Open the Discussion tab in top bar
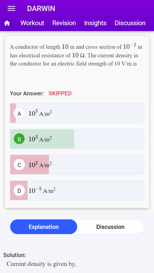154x273 pixels. tap(130, 23)
